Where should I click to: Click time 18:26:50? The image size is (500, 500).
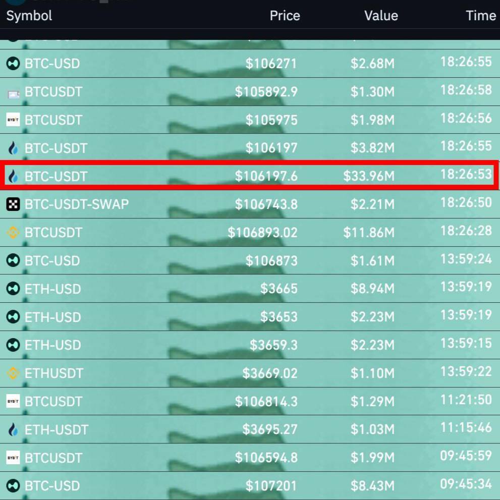tap(466, 202)
